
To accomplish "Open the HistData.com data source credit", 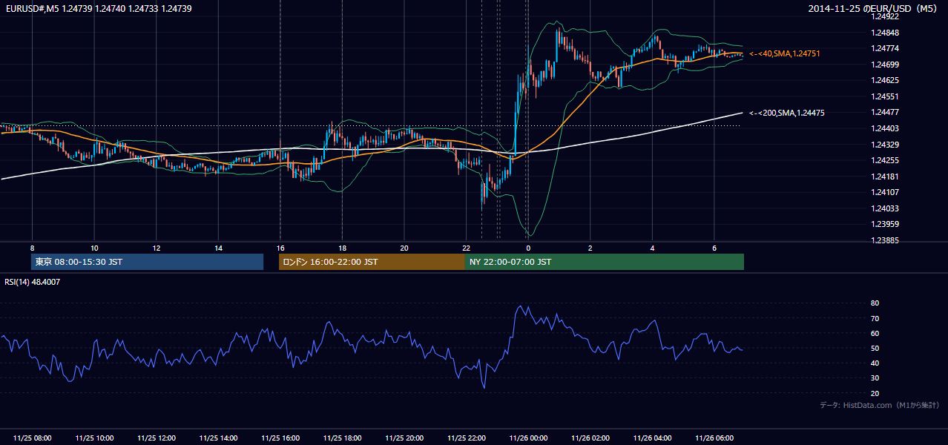I will click(880, 405).
